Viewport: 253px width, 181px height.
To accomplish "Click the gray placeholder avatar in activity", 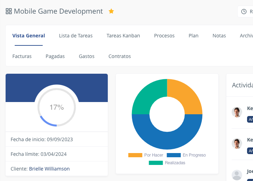I will (237, 175).
